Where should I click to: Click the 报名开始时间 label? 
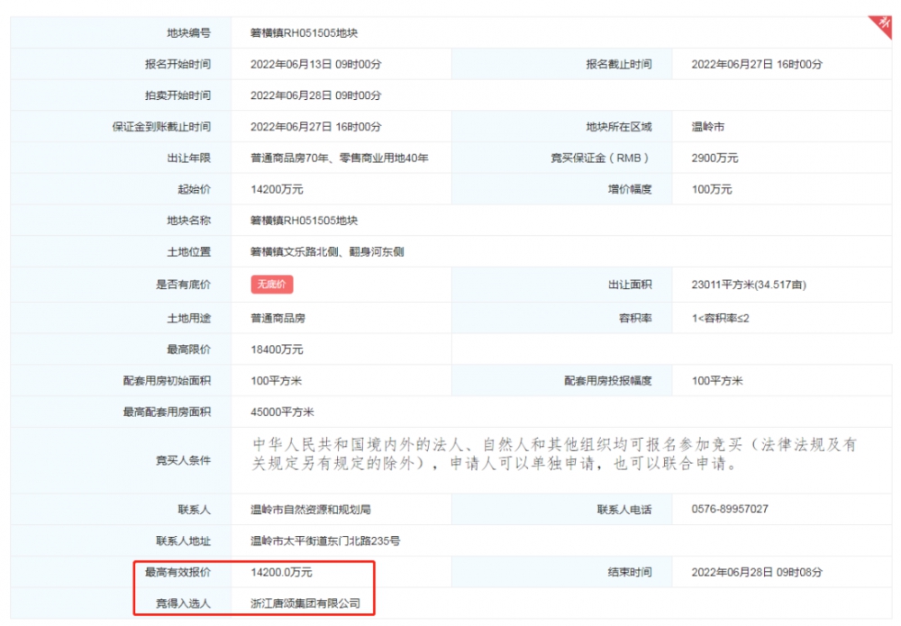(x=177, y=64)
